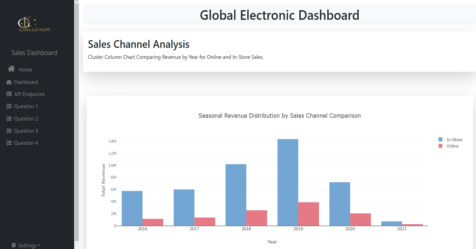Open the Sales Dashboard heading link
The image size is (476, 249).
coord(34,53)
